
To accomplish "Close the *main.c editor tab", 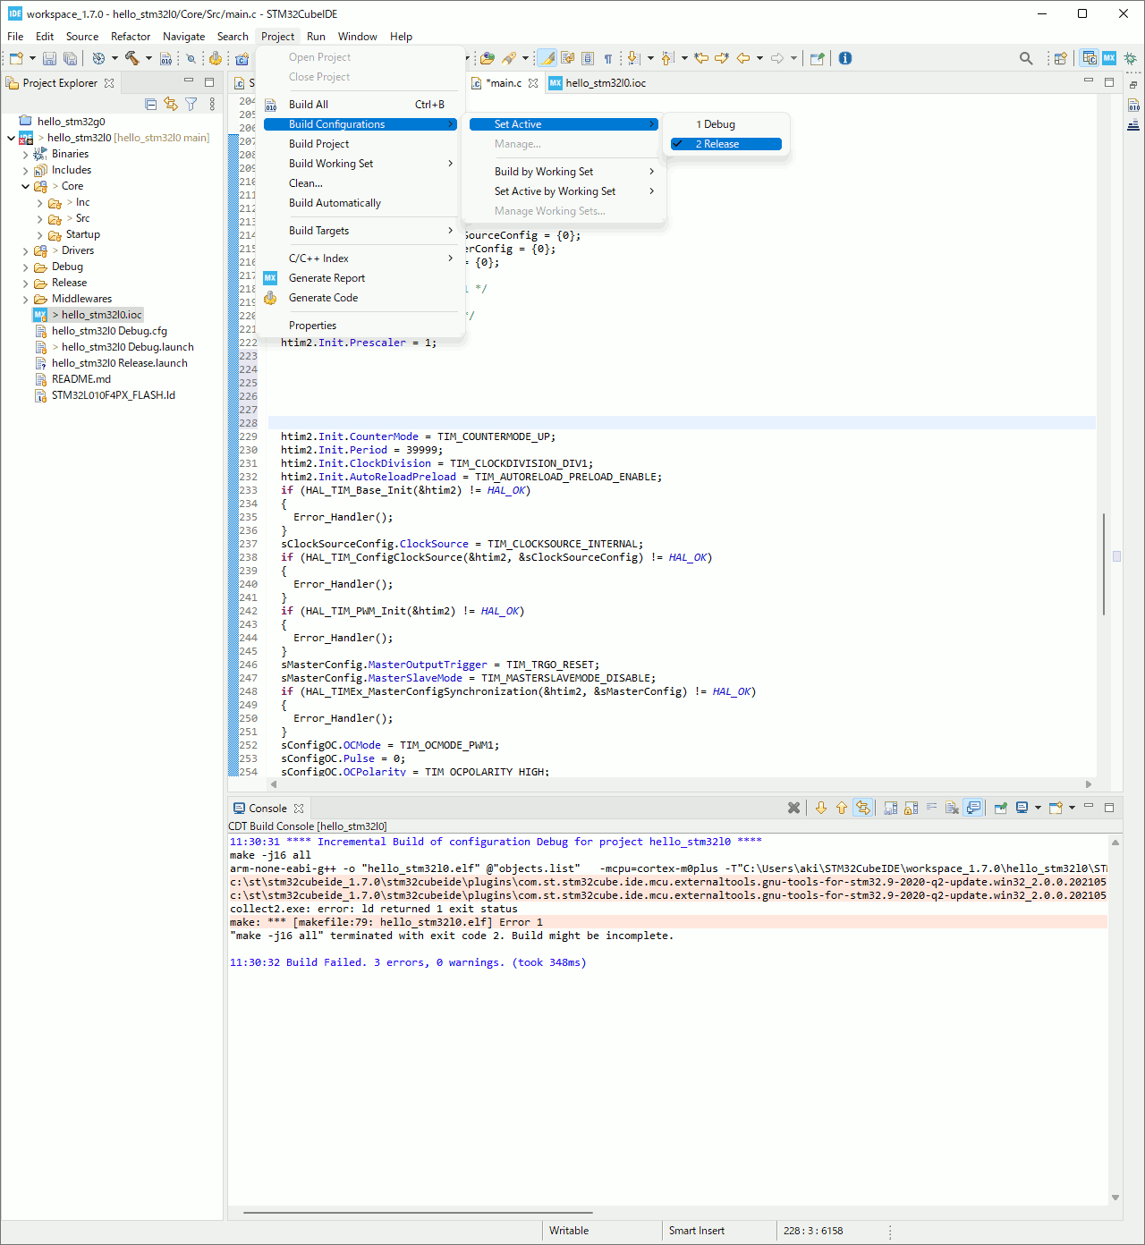I will (533, 83).
